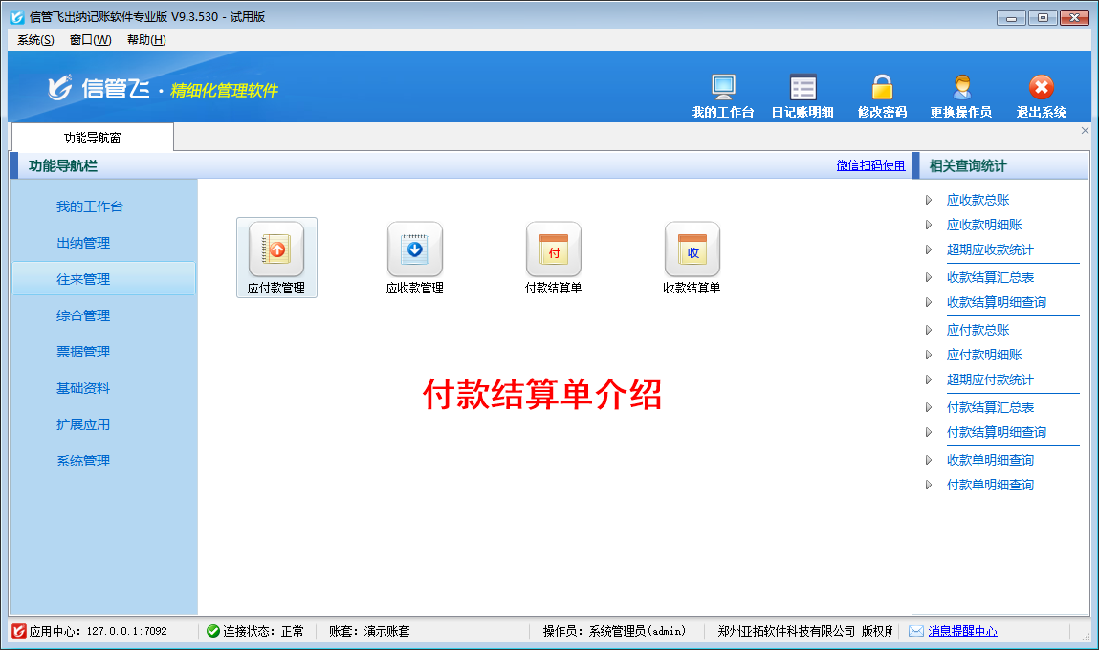Click the 我的工作台 monitor icon
The image size is (1099, 650).
coord(723,88)
